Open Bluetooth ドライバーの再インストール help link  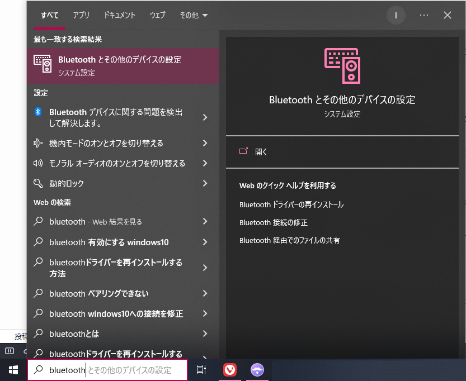click(291, 204)
